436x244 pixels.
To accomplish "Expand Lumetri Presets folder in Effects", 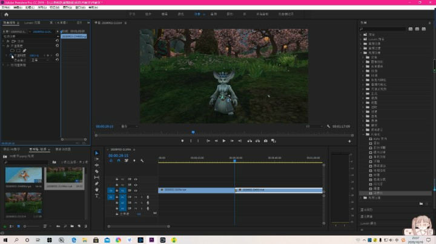I will tap(361, 39).
